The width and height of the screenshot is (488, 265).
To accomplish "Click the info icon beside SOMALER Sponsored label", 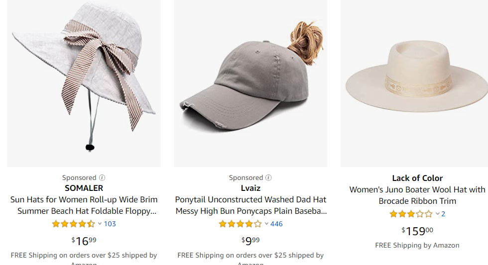I will pos(102,177).
